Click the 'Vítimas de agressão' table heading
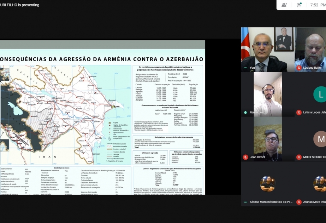The height and width of the screenshot is (223, 326). pyautogui.click(x=150, y=153)
